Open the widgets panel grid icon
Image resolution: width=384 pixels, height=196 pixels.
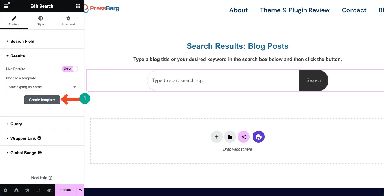(78, 6)
